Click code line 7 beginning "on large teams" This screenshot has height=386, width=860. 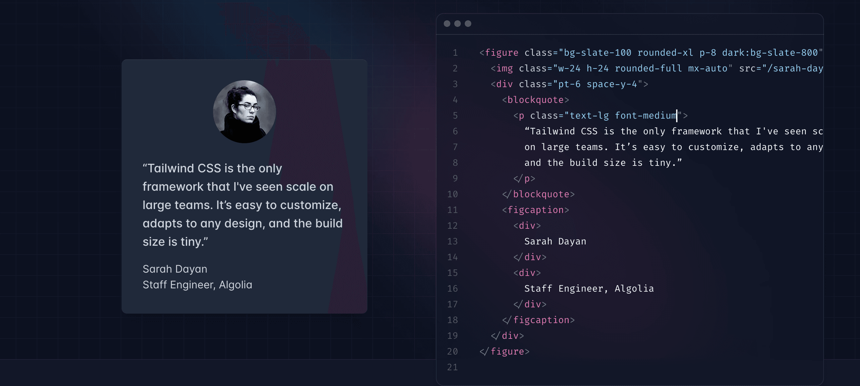click(674, 147)
